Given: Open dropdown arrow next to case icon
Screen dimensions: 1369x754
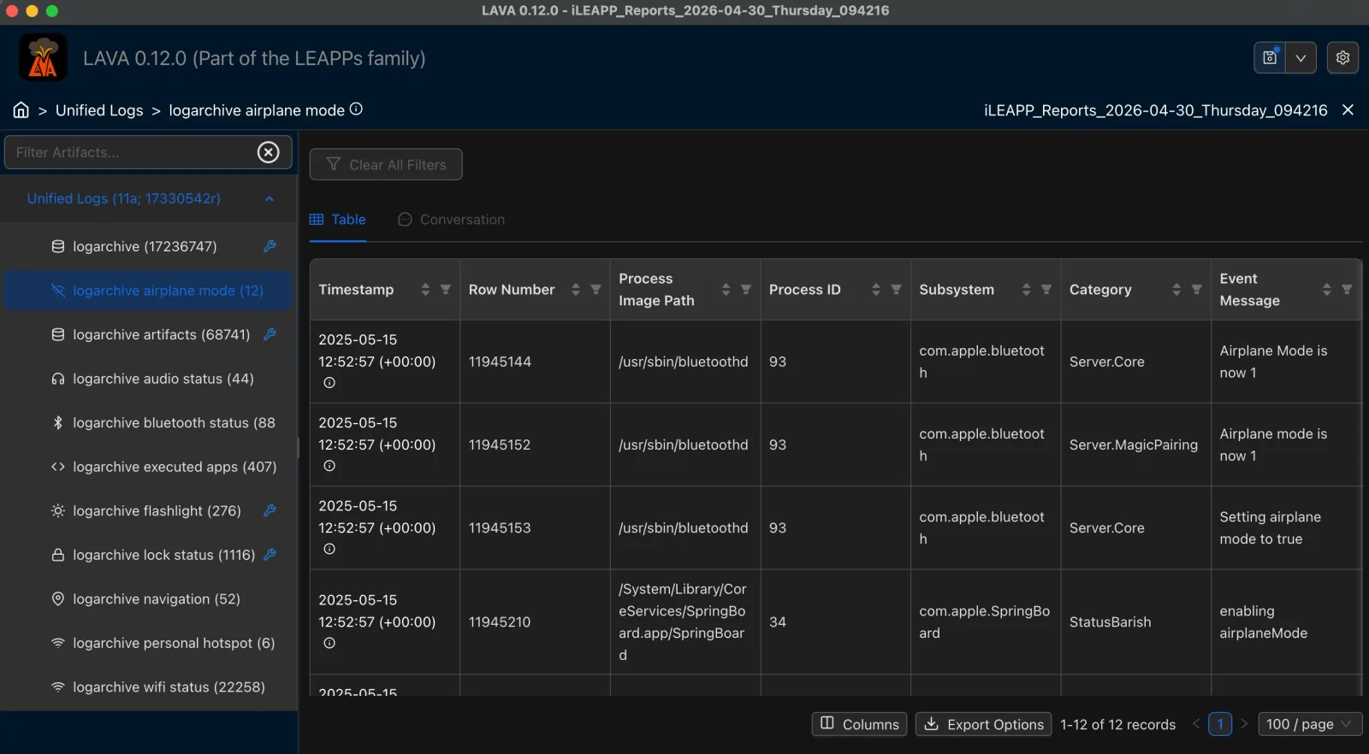Looking at the screenshot, I should [x=1301, y=57].
